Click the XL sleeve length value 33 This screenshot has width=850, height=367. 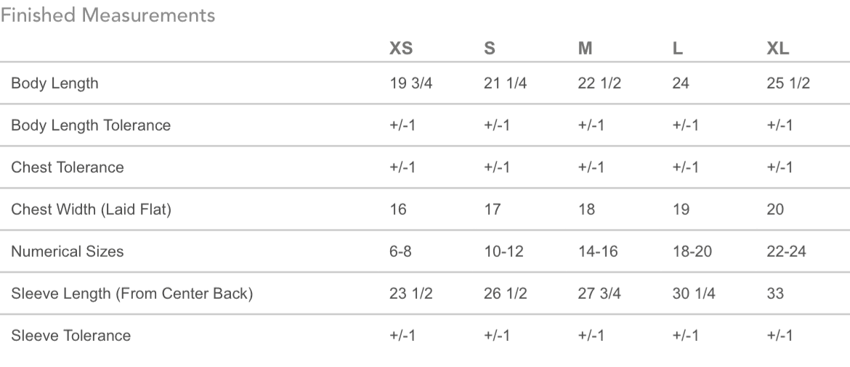coord(775,294)
